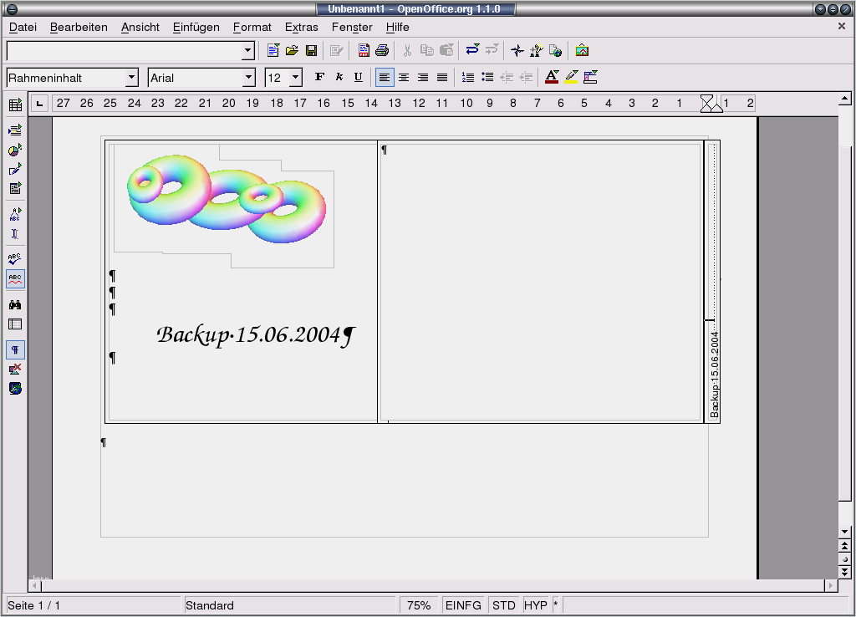Viewport: 856px width, 617px height.
Task: Click the Insert table icon in sidebar
Action: 15,105
